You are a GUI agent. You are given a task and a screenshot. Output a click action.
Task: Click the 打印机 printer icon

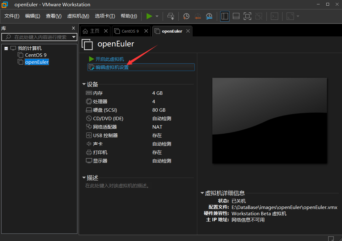tap(89, 152)
